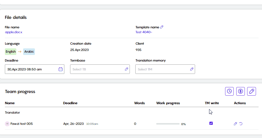Open the Select TM translation memory dropdown
The image size is (262, 138).
point(165,69)
